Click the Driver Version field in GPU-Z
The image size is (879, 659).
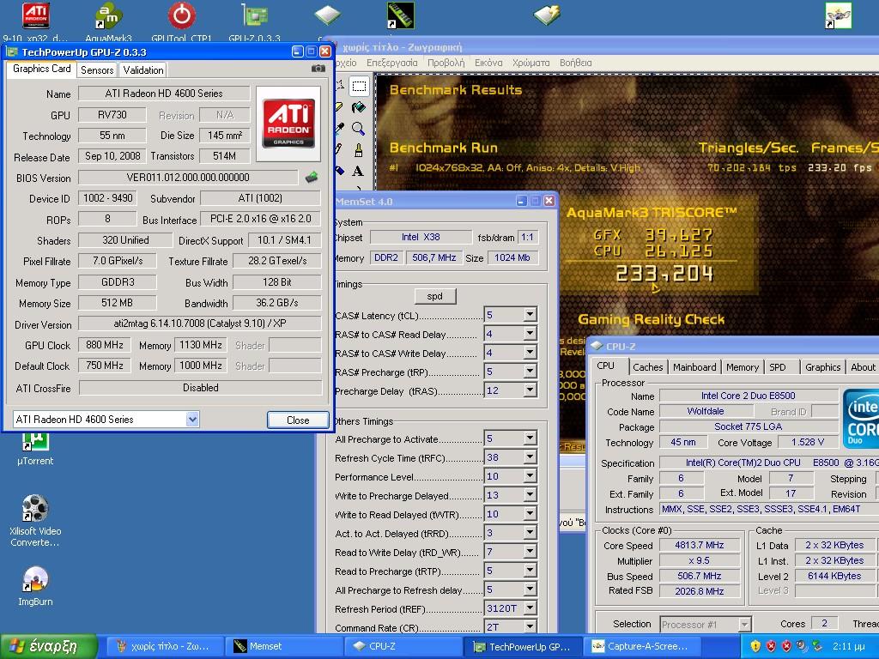199,323
